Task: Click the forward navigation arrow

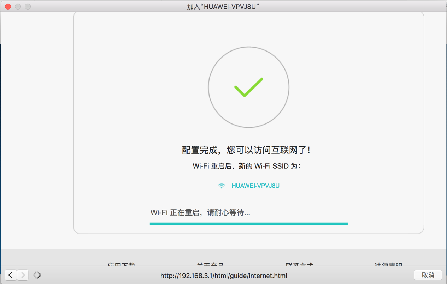Action: point(23,275)
